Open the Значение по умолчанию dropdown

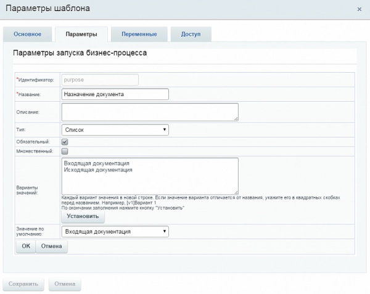coord(115,231)
